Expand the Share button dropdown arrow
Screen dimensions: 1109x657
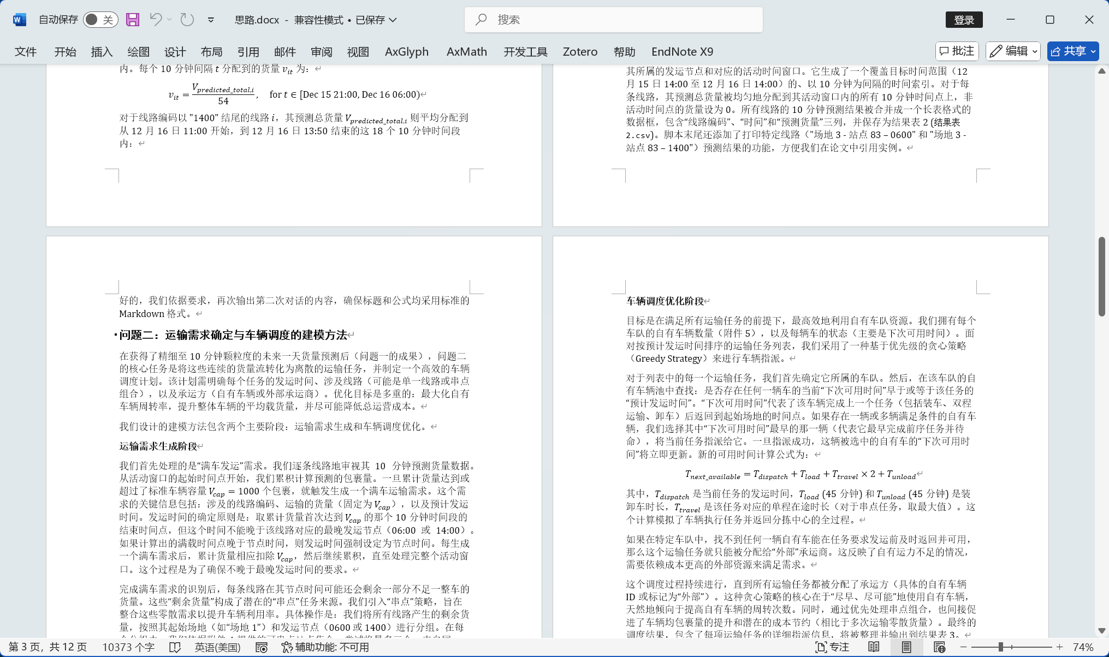[1093, 51]
